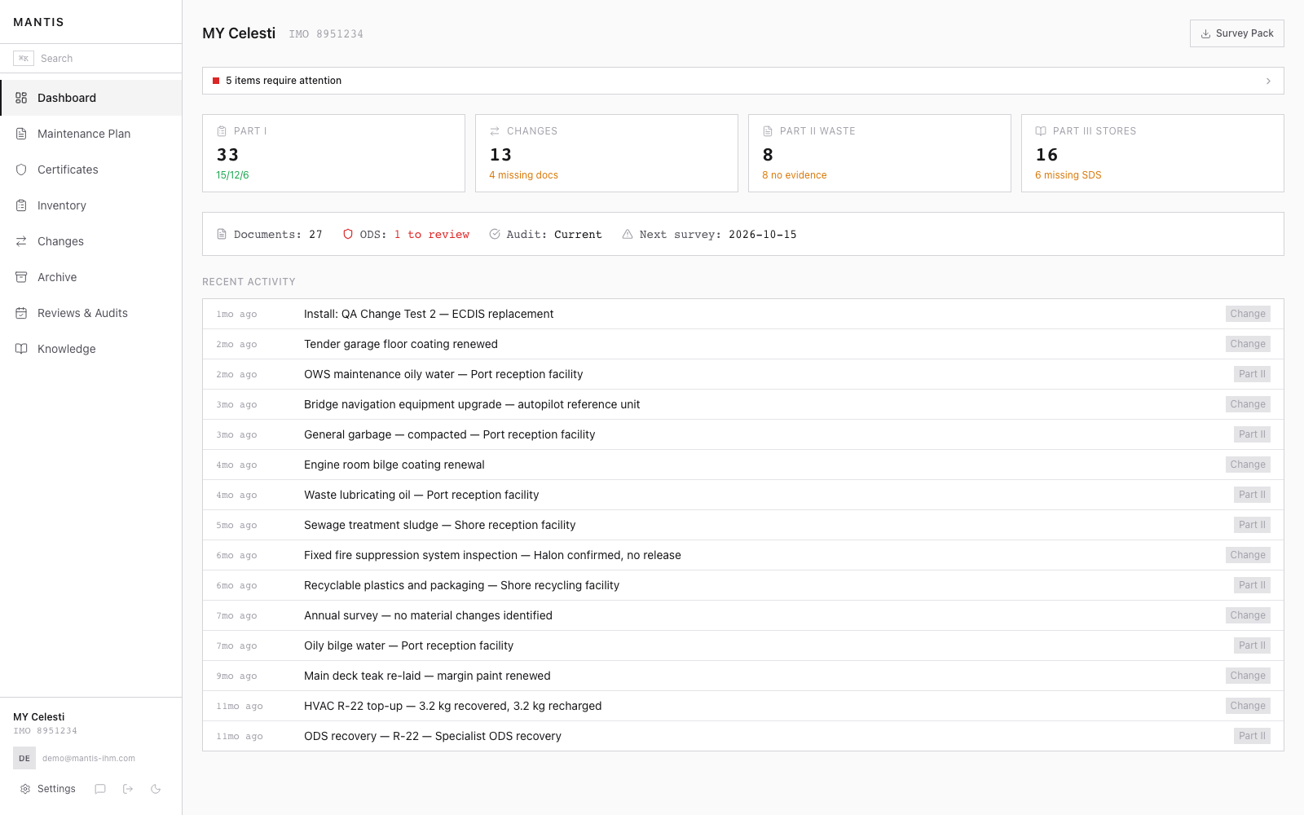This screenshot has height=815, width=1304.
Task: Click the Archive box icon
Action: pos(21,277)
